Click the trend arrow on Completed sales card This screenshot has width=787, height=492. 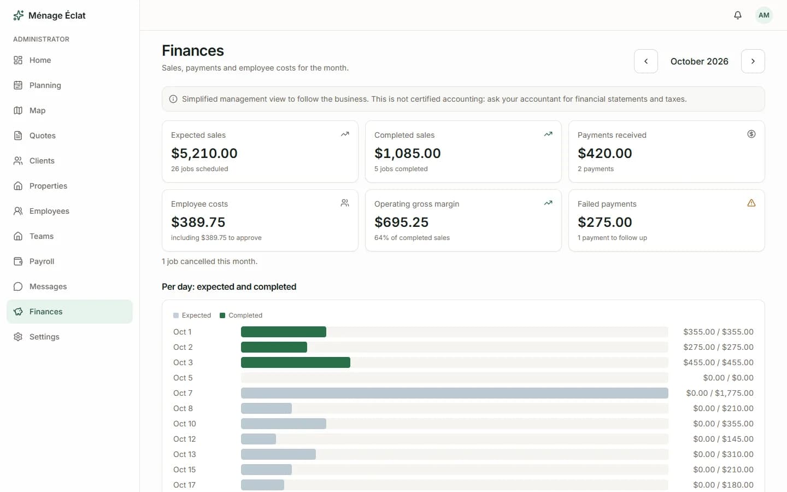548,134
